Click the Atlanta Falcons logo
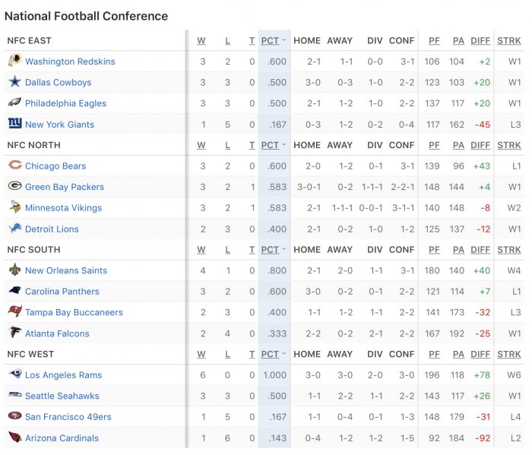The height and width of the screenshot is (455, 532). (15, 333)
